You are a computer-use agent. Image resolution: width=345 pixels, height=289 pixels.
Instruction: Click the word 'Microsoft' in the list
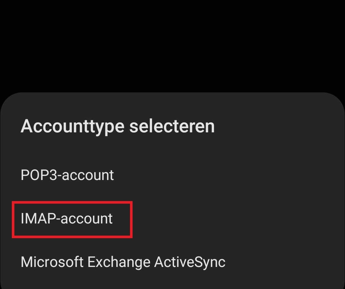(x=52, y=262)
